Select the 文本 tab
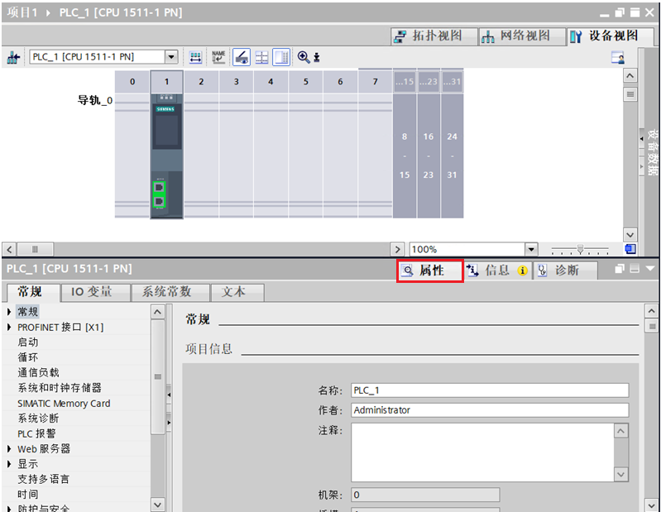Viewport: 661px width, 512px height. coord(237,292)
